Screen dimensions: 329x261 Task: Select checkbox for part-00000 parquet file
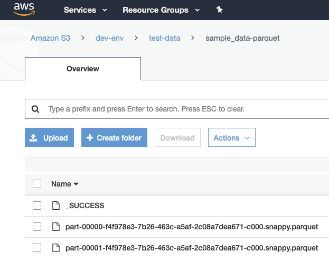pos(37,227)
